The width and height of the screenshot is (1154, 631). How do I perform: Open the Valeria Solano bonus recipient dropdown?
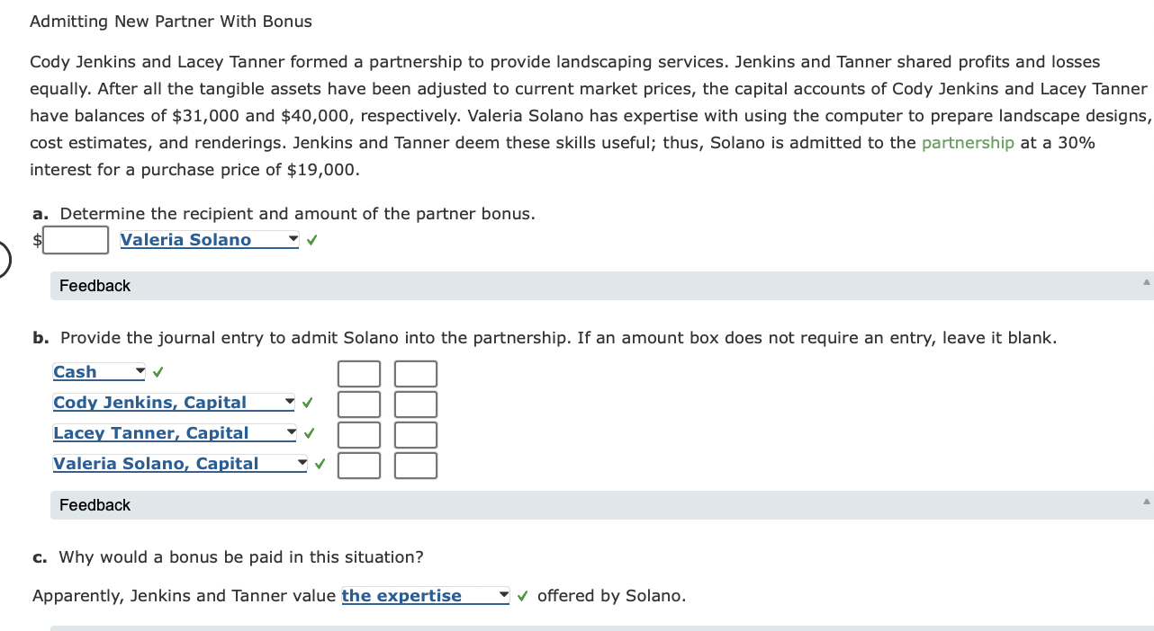(209, 240)
